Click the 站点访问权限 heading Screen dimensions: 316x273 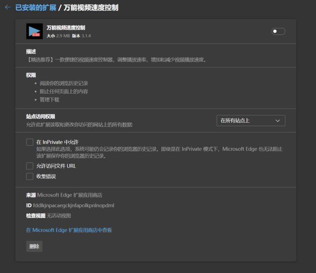[40, 117]
